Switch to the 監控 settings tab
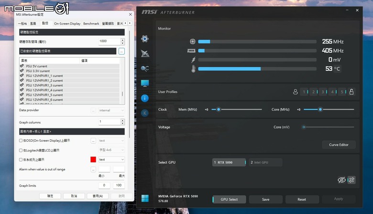 click(45, 23)
